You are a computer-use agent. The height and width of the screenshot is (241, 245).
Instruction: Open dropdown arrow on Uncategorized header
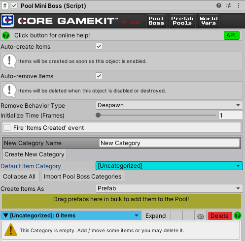click(x=137, y=215)
